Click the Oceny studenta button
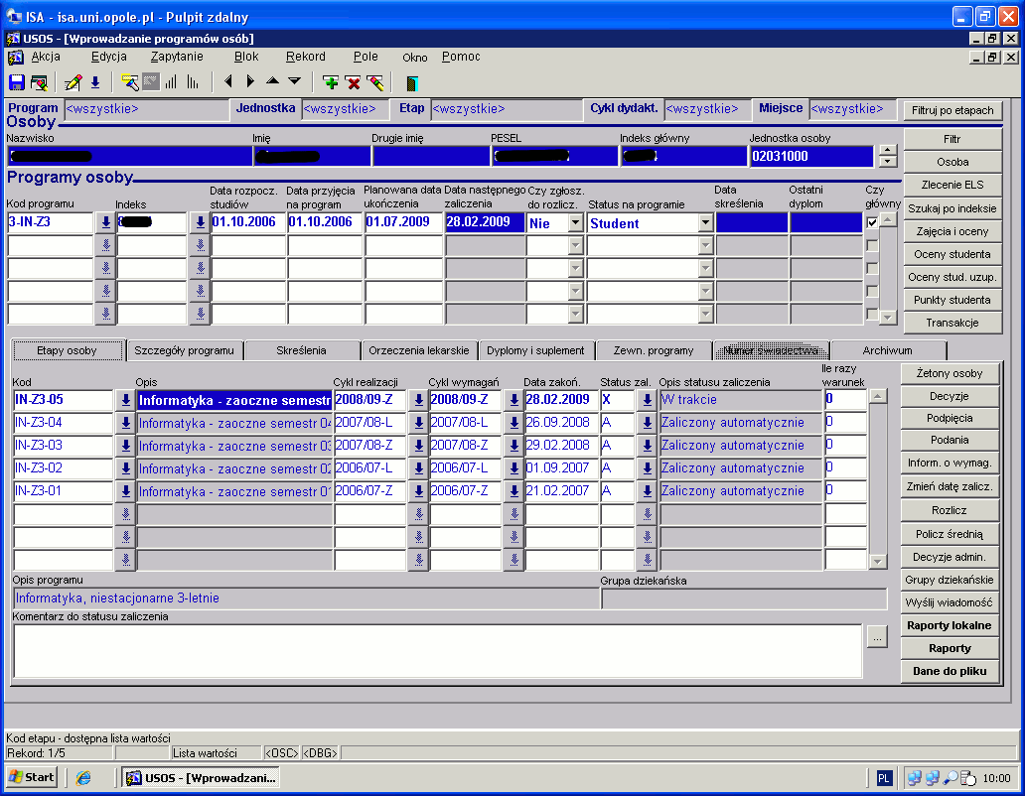 coord(952,254)
